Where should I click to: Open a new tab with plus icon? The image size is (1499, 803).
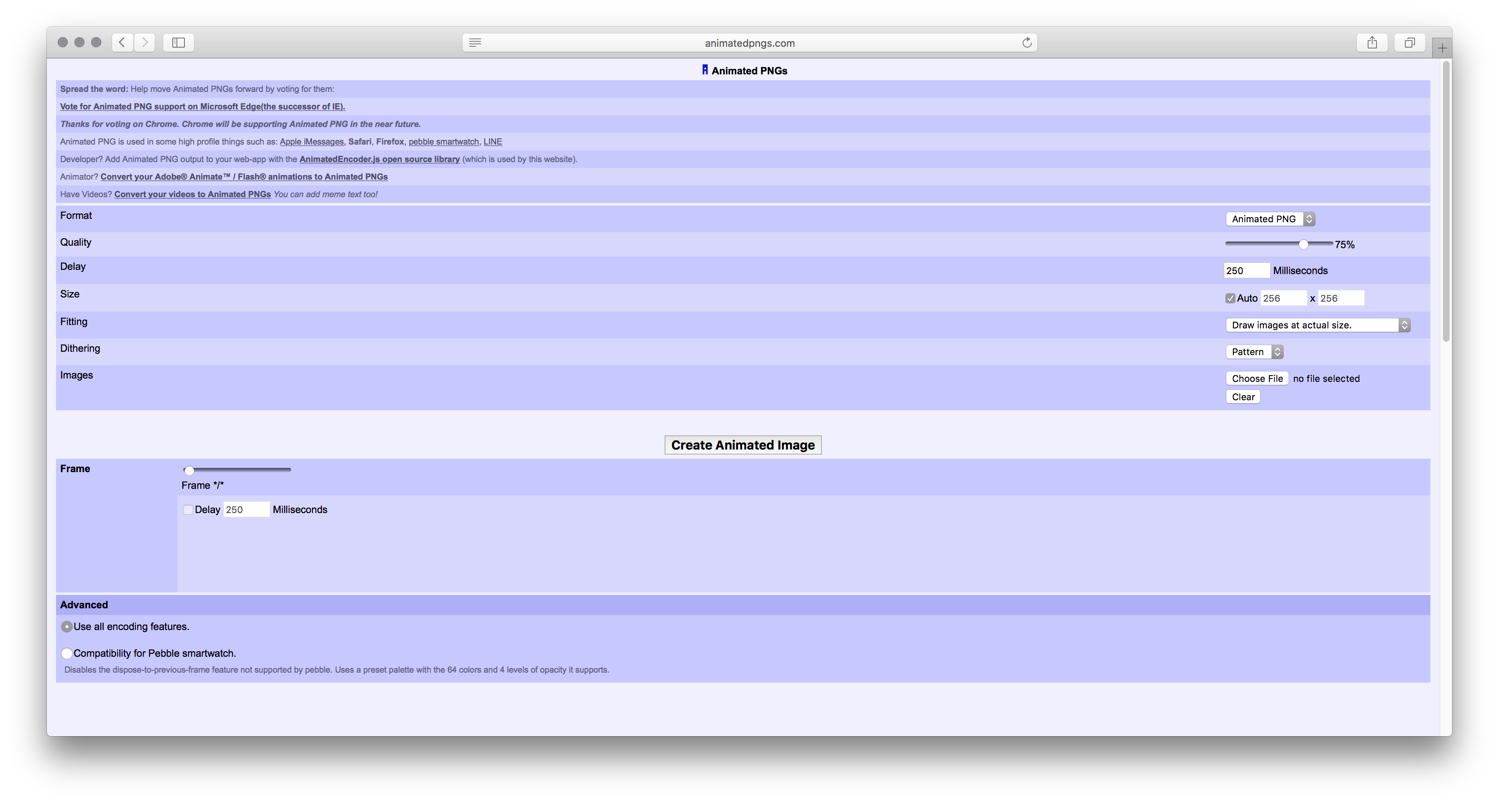(1442, 48)
